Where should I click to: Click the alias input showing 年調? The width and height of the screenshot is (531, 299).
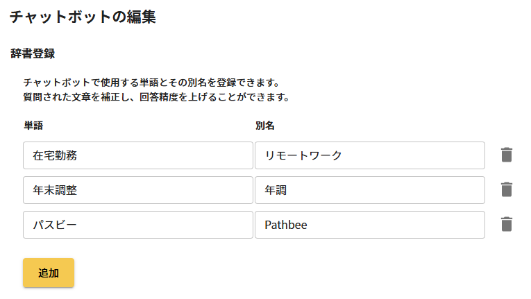coord(369,190)
